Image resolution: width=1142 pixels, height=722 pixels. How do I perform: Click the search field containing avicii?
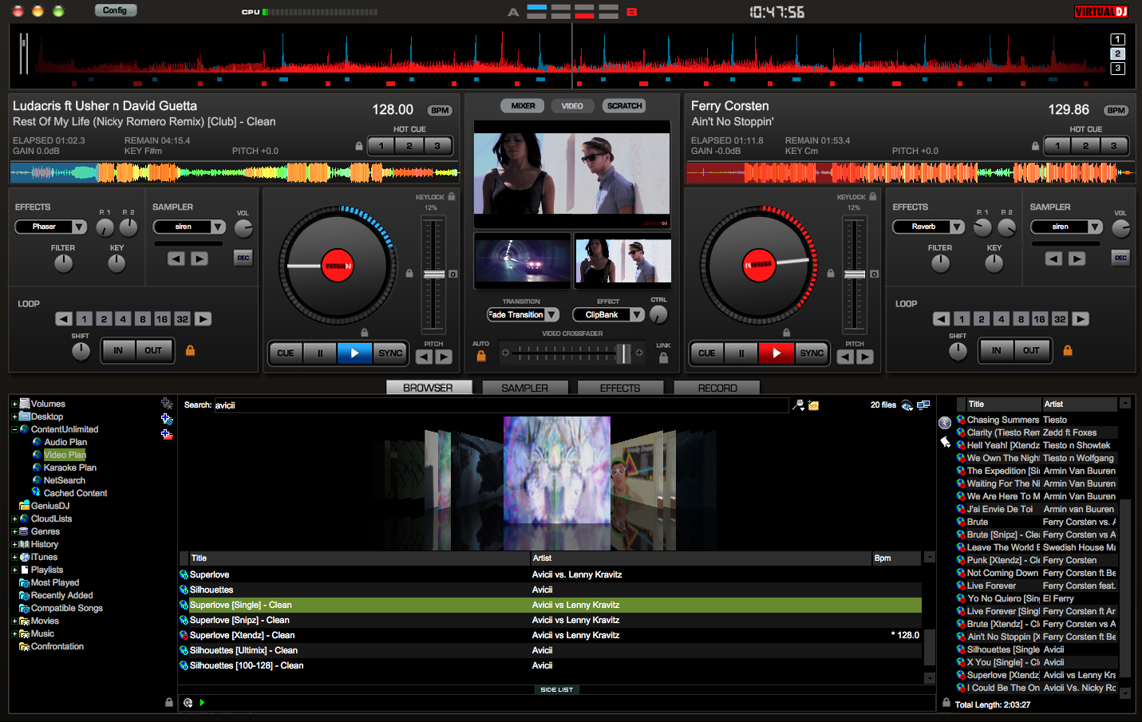(501, 405)
